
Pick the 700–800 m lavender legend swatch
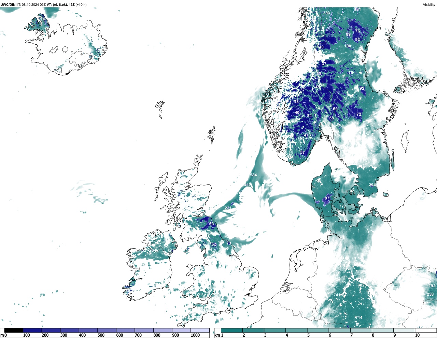pos(144,330)
